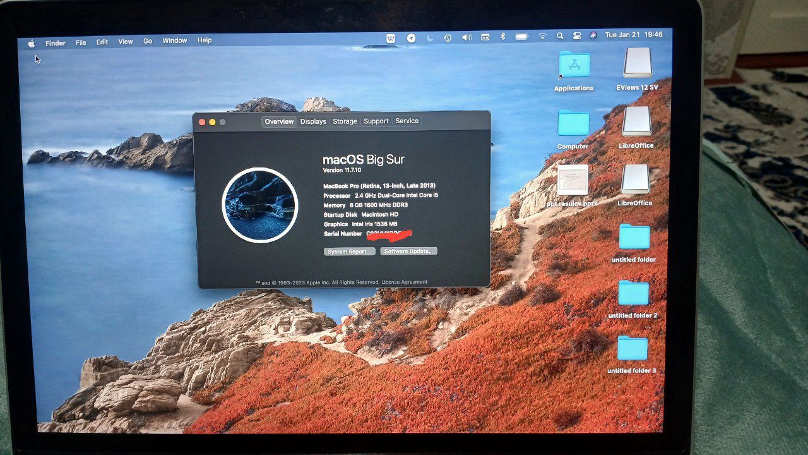Click the Software Update button
This screenshot has height=455, width=808.
[x=408, y=251]
